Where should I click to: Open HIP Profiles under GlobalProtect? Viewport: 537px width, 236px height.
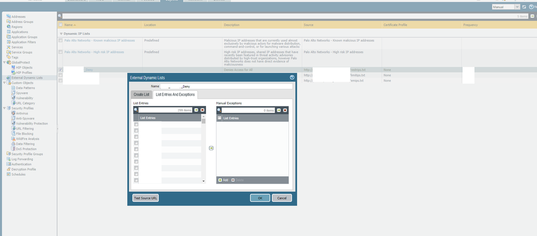(x=24, y=73)
